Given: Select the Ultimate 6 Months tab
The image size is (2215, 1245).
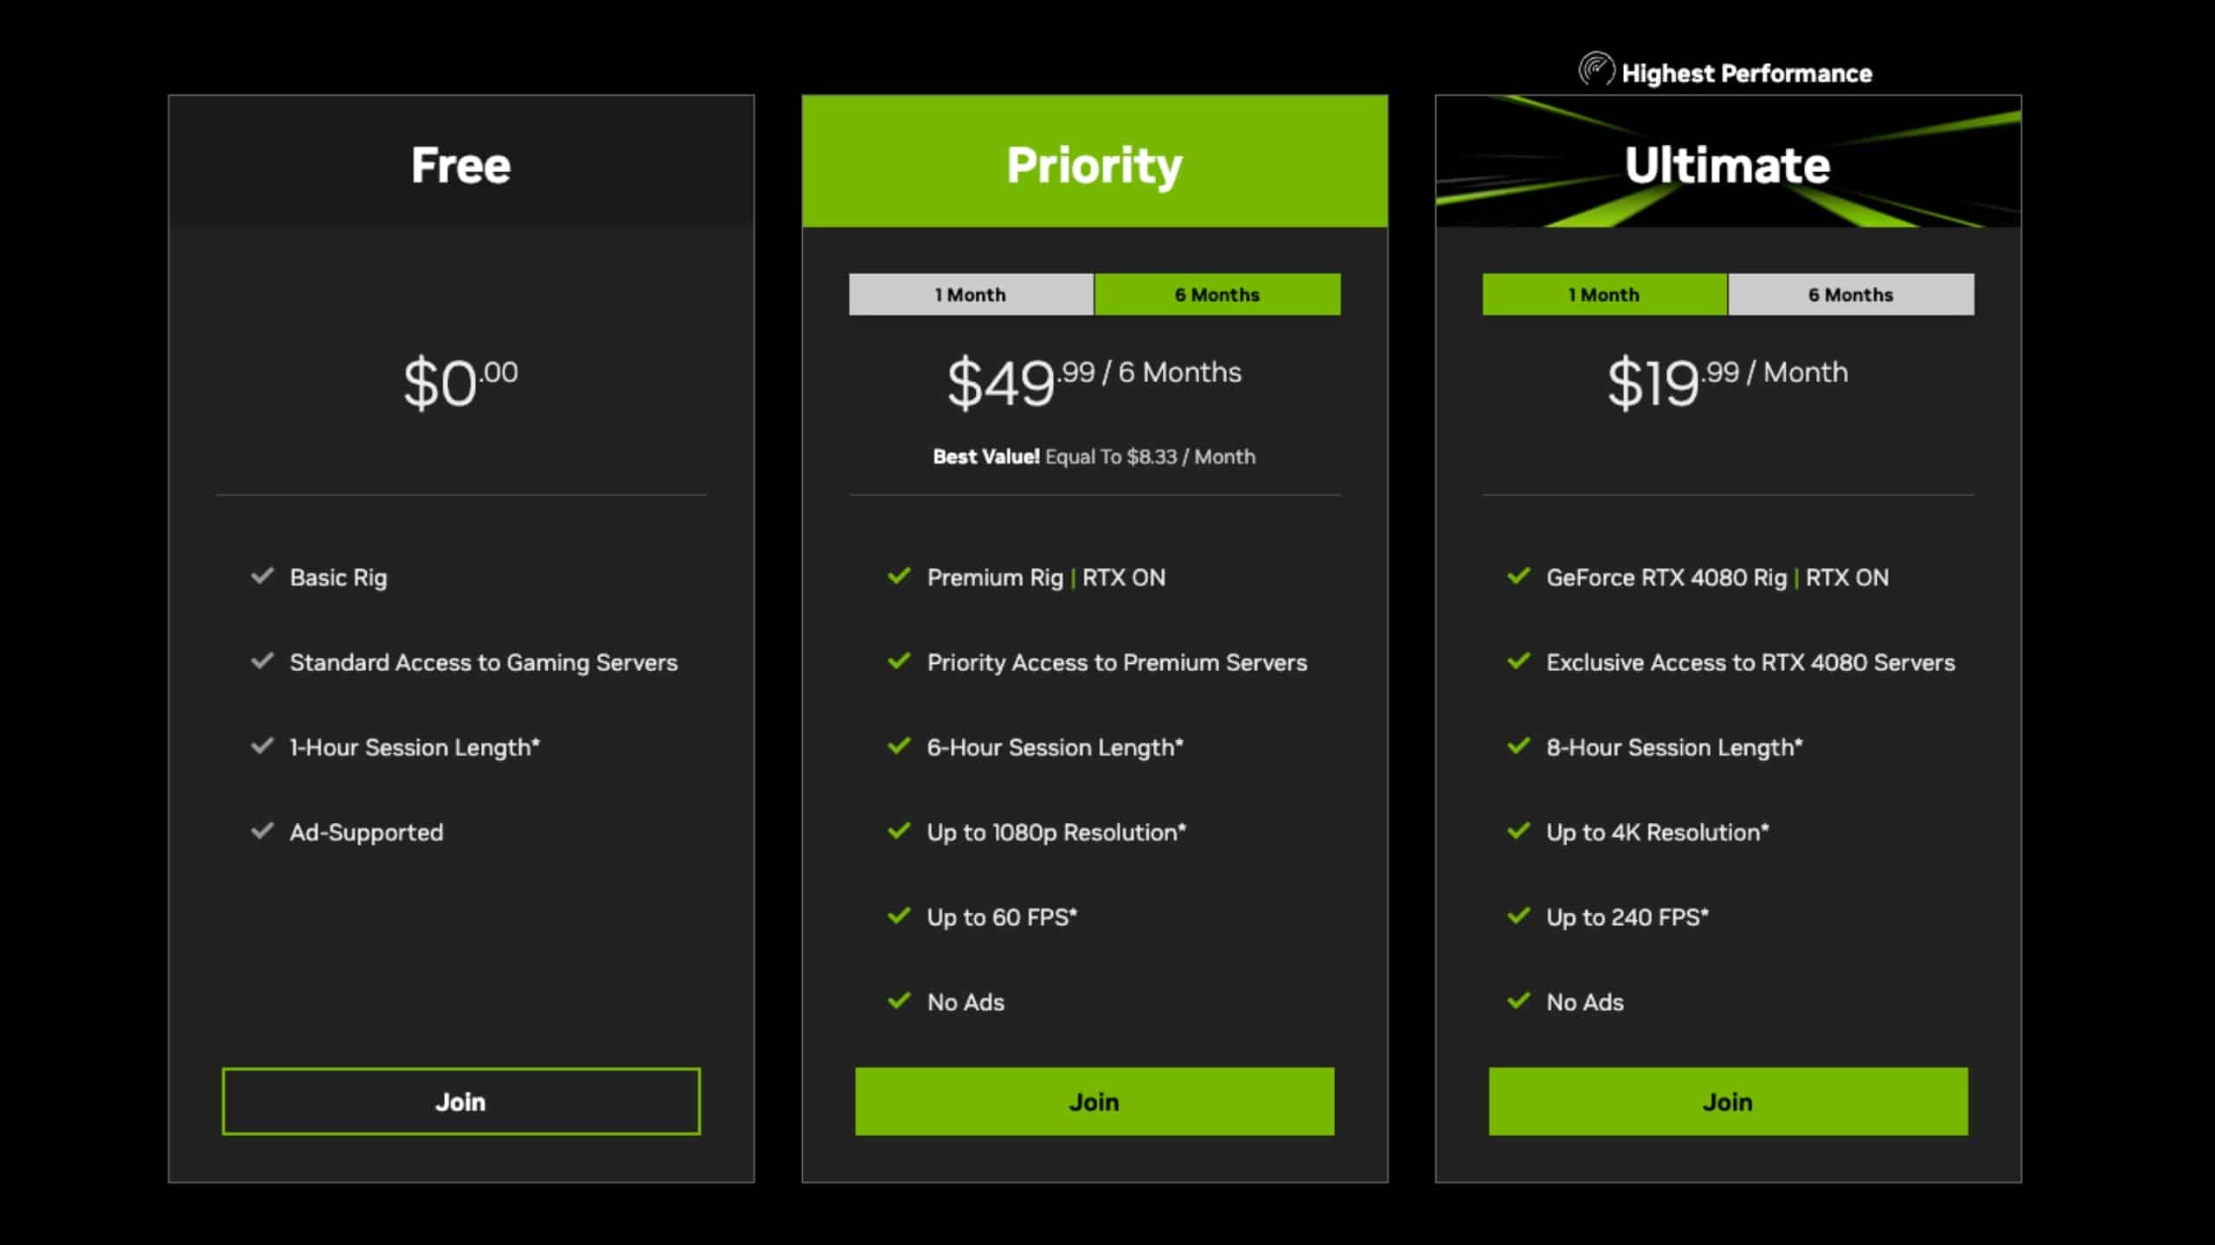Looking at the screenshot, I should click(x=1848, y=295).
